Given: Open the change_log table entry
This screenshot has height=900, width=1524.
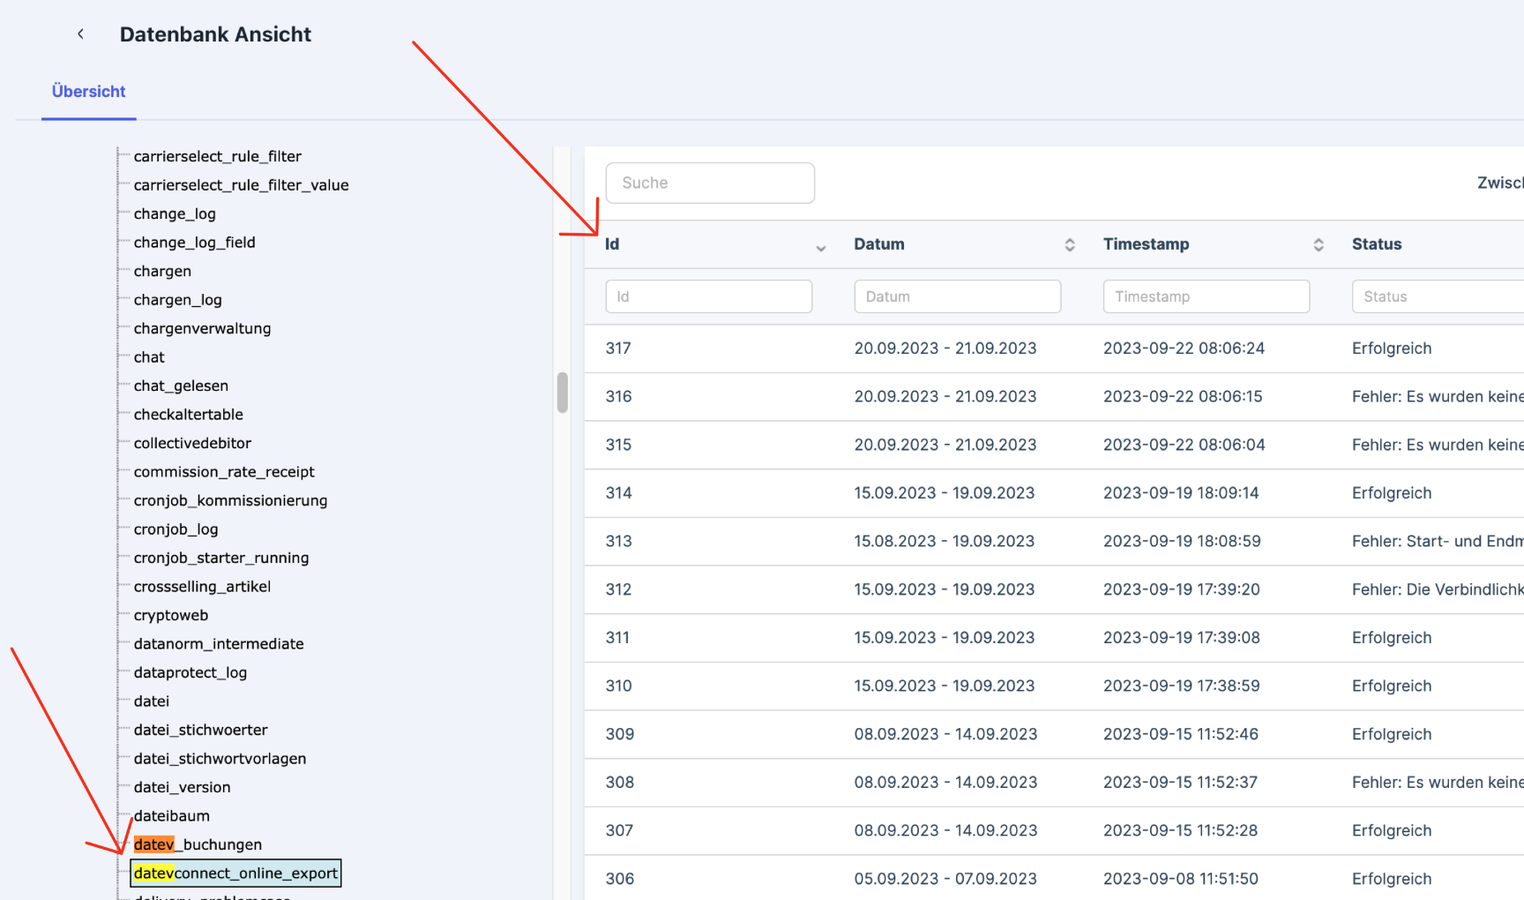Looking at the screenshot, I should click(175, 214).
